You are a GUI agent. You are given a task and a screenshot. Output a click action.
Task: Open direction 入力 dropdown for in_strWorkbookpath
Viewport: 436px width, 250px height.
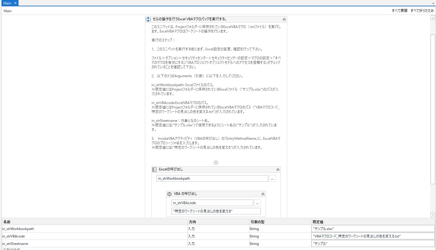(x=218, y=229)
